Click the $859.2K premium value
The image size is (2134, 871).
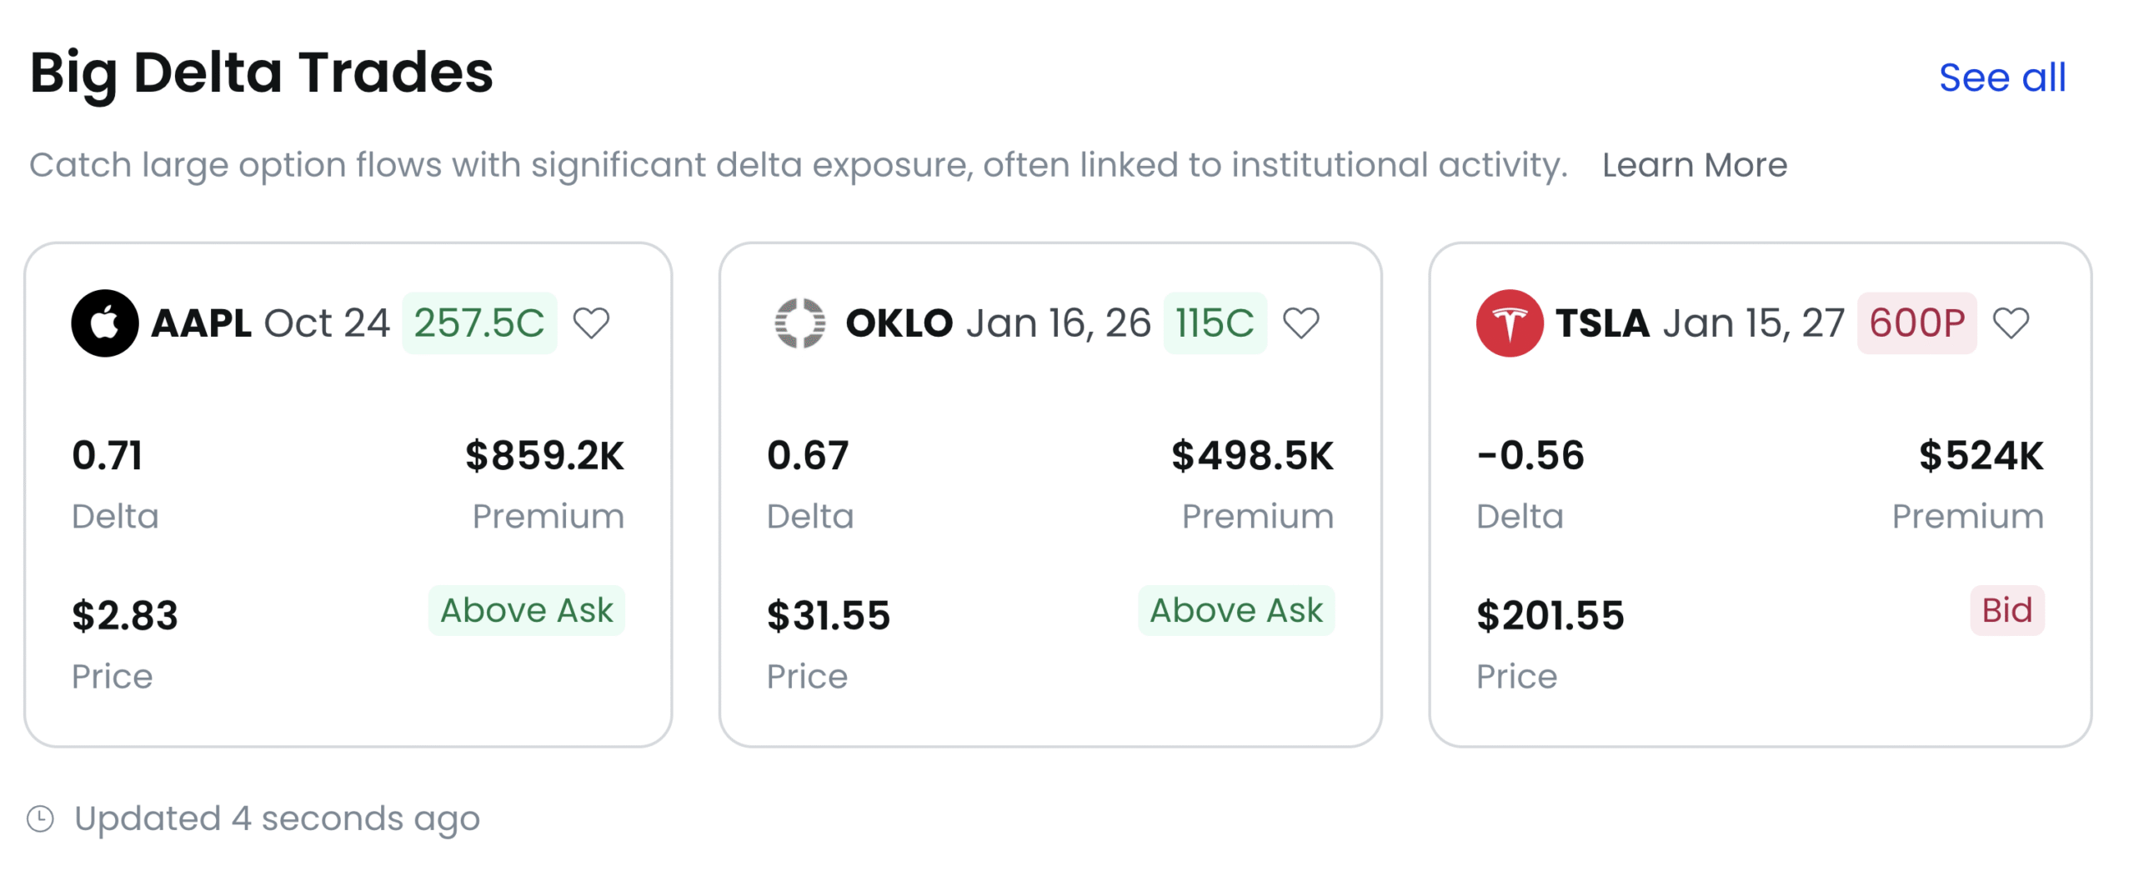544,456
